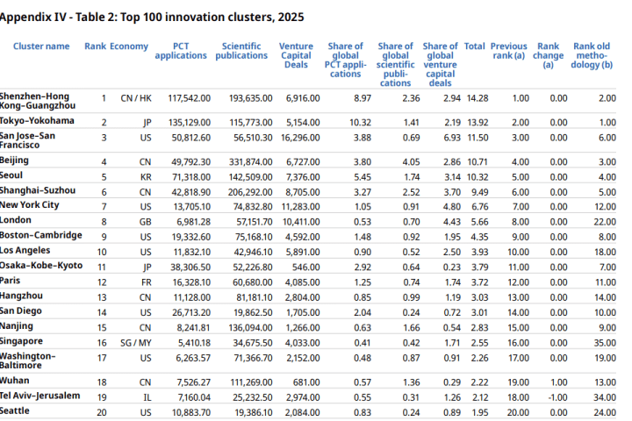Click the Economy column header
The image size is (632, 421).
[129, 46]
